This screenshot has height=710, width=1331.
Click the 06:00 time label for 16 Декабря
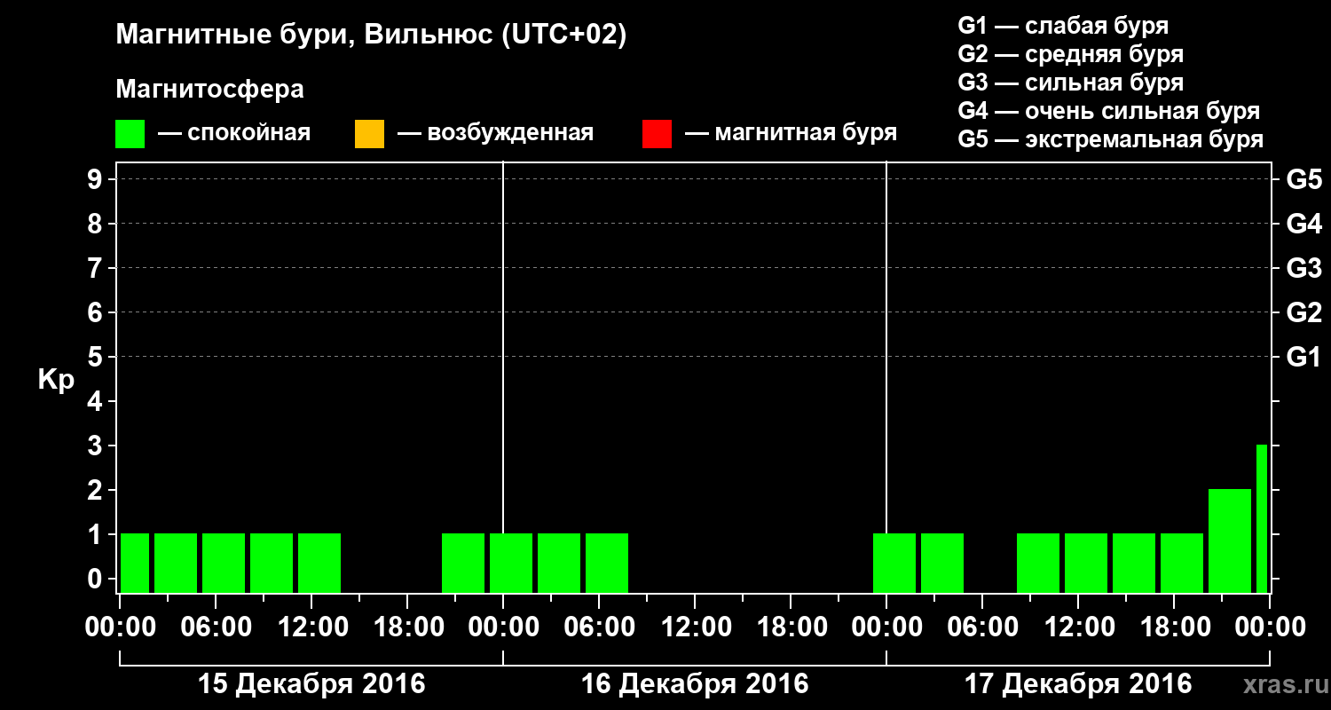(x=599, y=627)
